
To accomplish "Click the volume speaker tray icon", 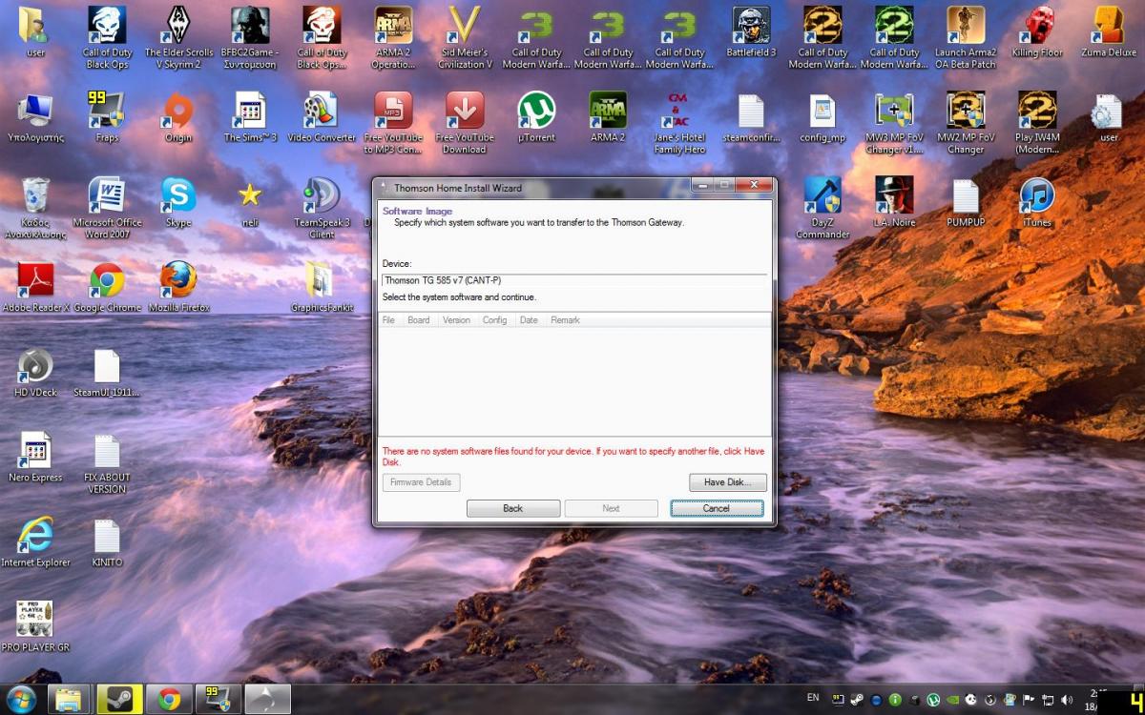I will coord(1067,700).
